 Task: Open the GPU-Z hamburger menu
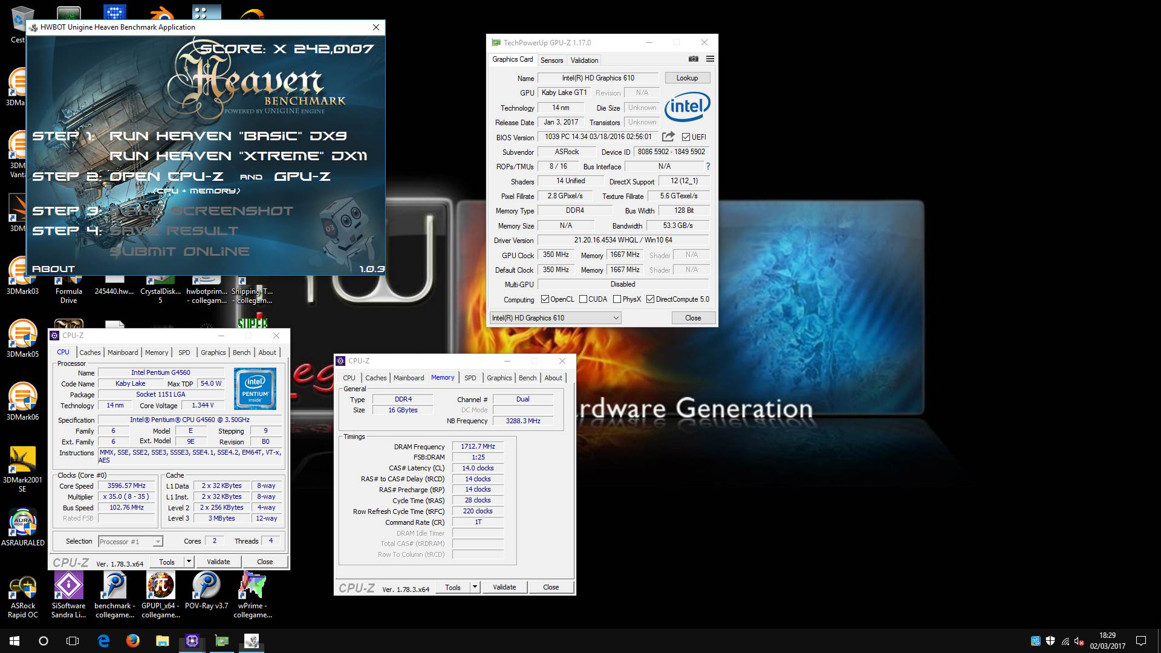click(710, 59)
